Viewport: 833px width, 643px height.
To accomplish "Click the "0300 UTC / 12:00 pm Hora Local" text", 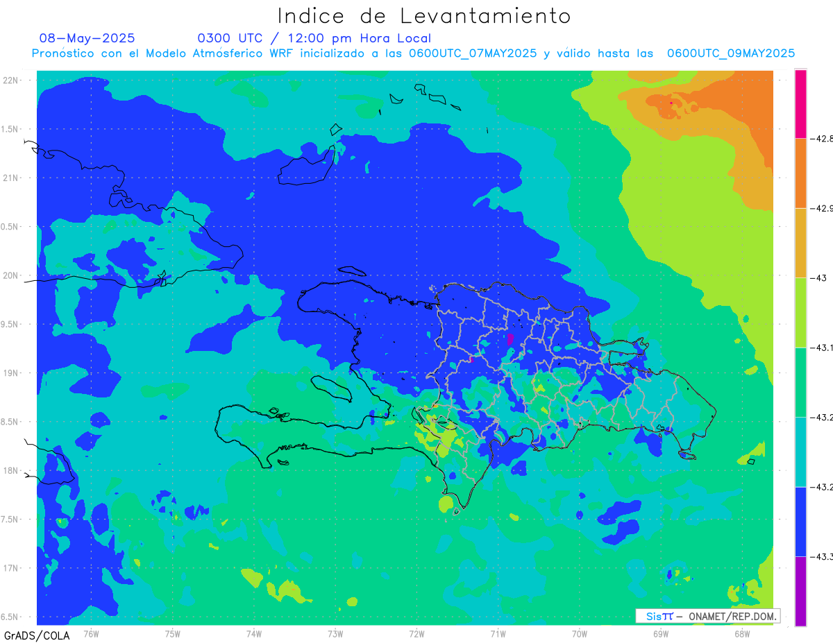I will click(314, 38).
